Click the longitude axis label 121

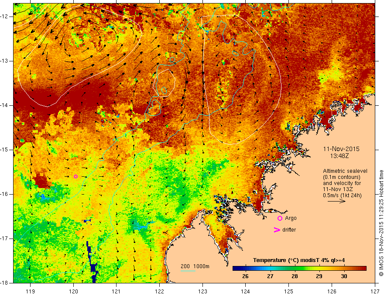tap(117, 291)
